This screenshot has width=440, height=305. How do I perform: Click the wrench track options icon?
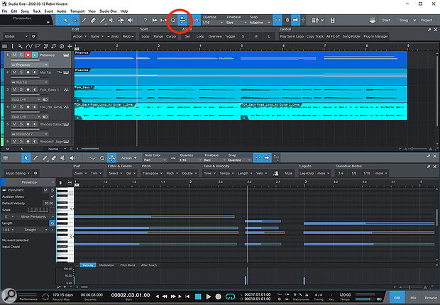point(20,46)
